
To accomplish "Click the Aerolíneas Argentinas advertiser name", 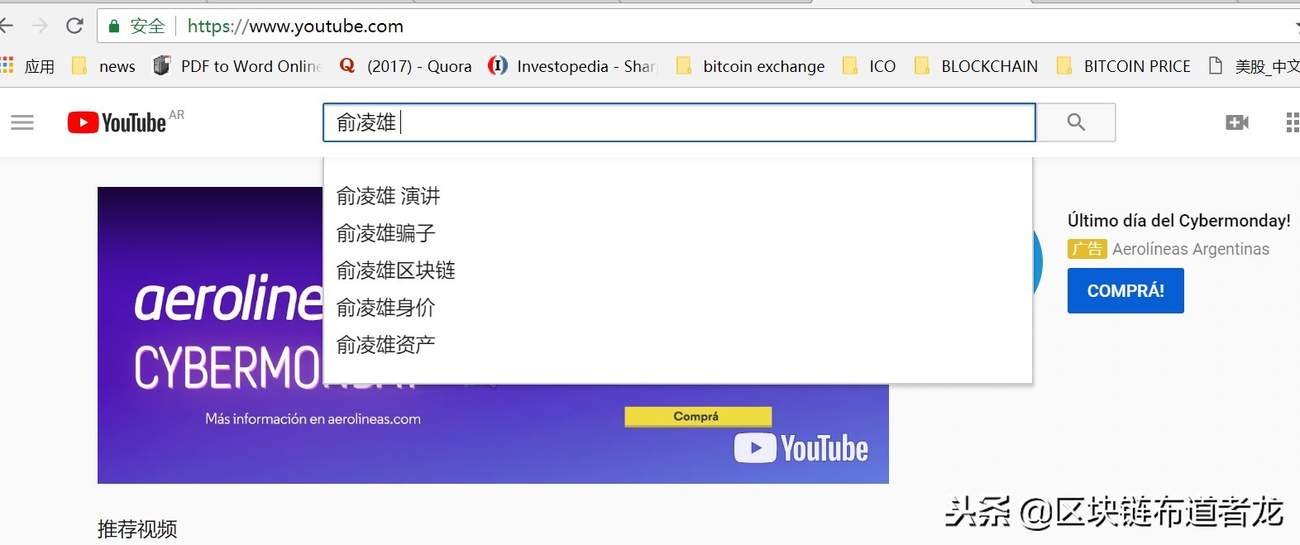I will point(1191,249).
